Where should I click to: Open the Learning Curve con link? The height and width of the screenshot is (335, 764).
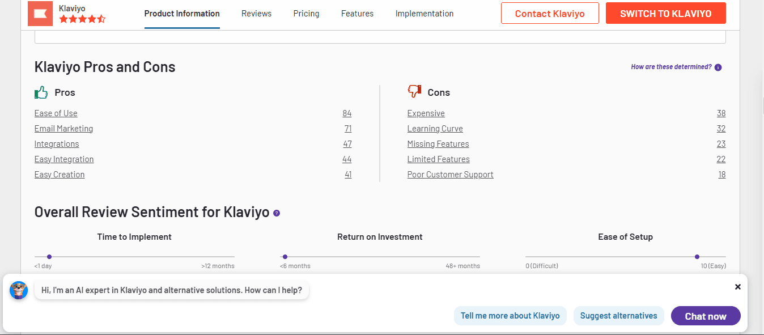[x=435, y=129]
